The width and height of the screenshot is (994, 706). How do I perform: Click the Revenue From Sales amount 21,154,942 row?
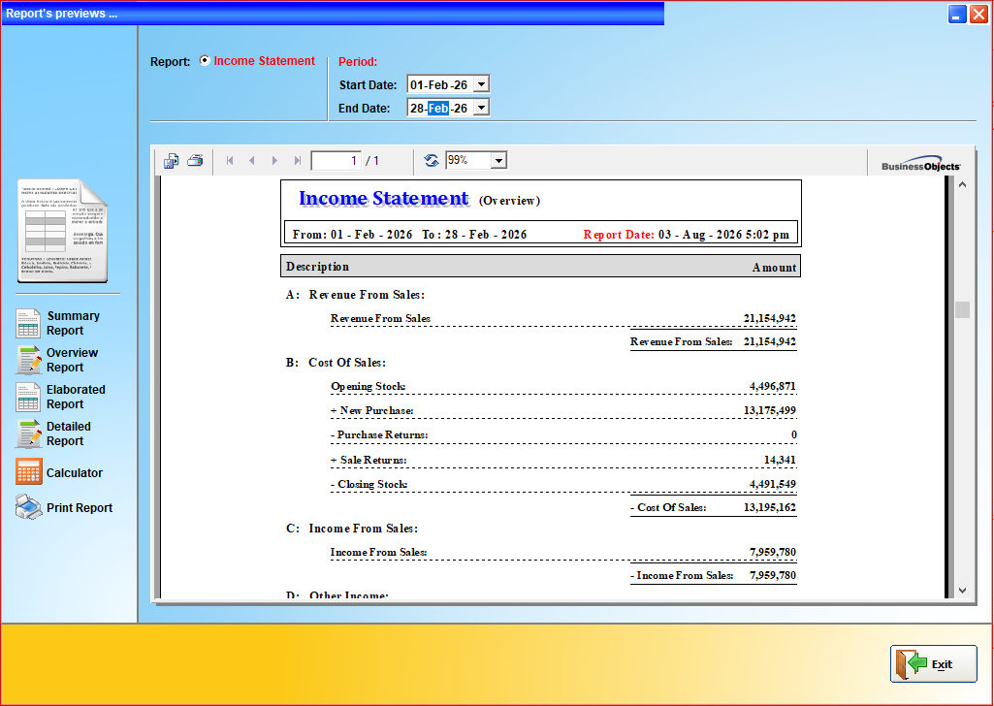tap(563, 318)
